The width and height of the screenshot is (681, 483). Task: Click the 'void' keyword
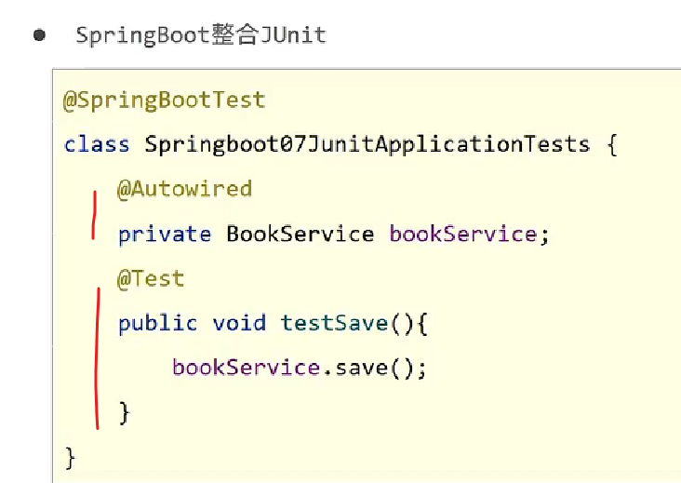239,323
